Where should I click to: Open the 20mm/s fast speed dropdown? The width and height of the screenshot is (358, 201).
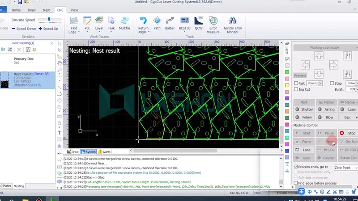point(315,84)
